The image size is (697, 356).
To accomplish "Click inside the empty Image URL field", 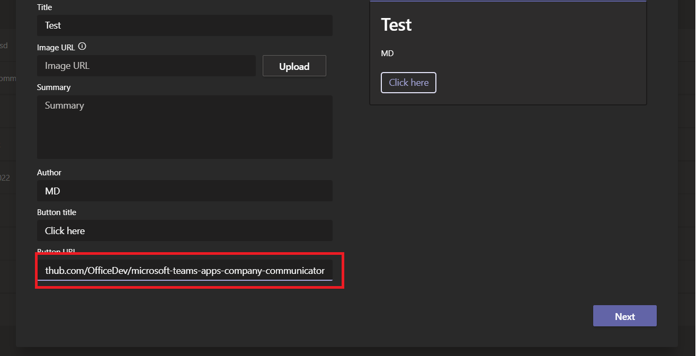I will pyautogui.click(x=146, y=66).
